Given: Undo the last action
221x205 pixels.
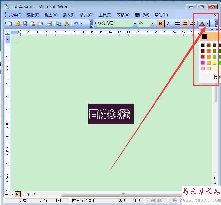Looking at the screenshot, I should tap(76, 24).
